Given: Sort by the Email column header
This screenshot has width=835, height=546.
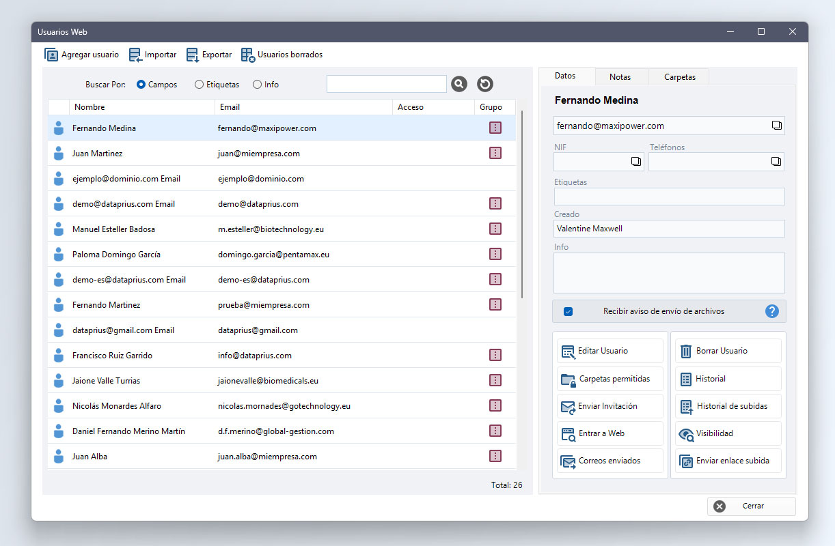Looking at the screenshot, I should point(304,107).
